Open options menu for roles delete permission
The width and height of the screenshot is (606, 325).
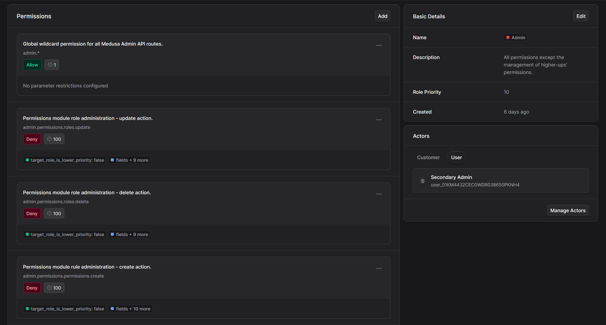pos(379,194)
